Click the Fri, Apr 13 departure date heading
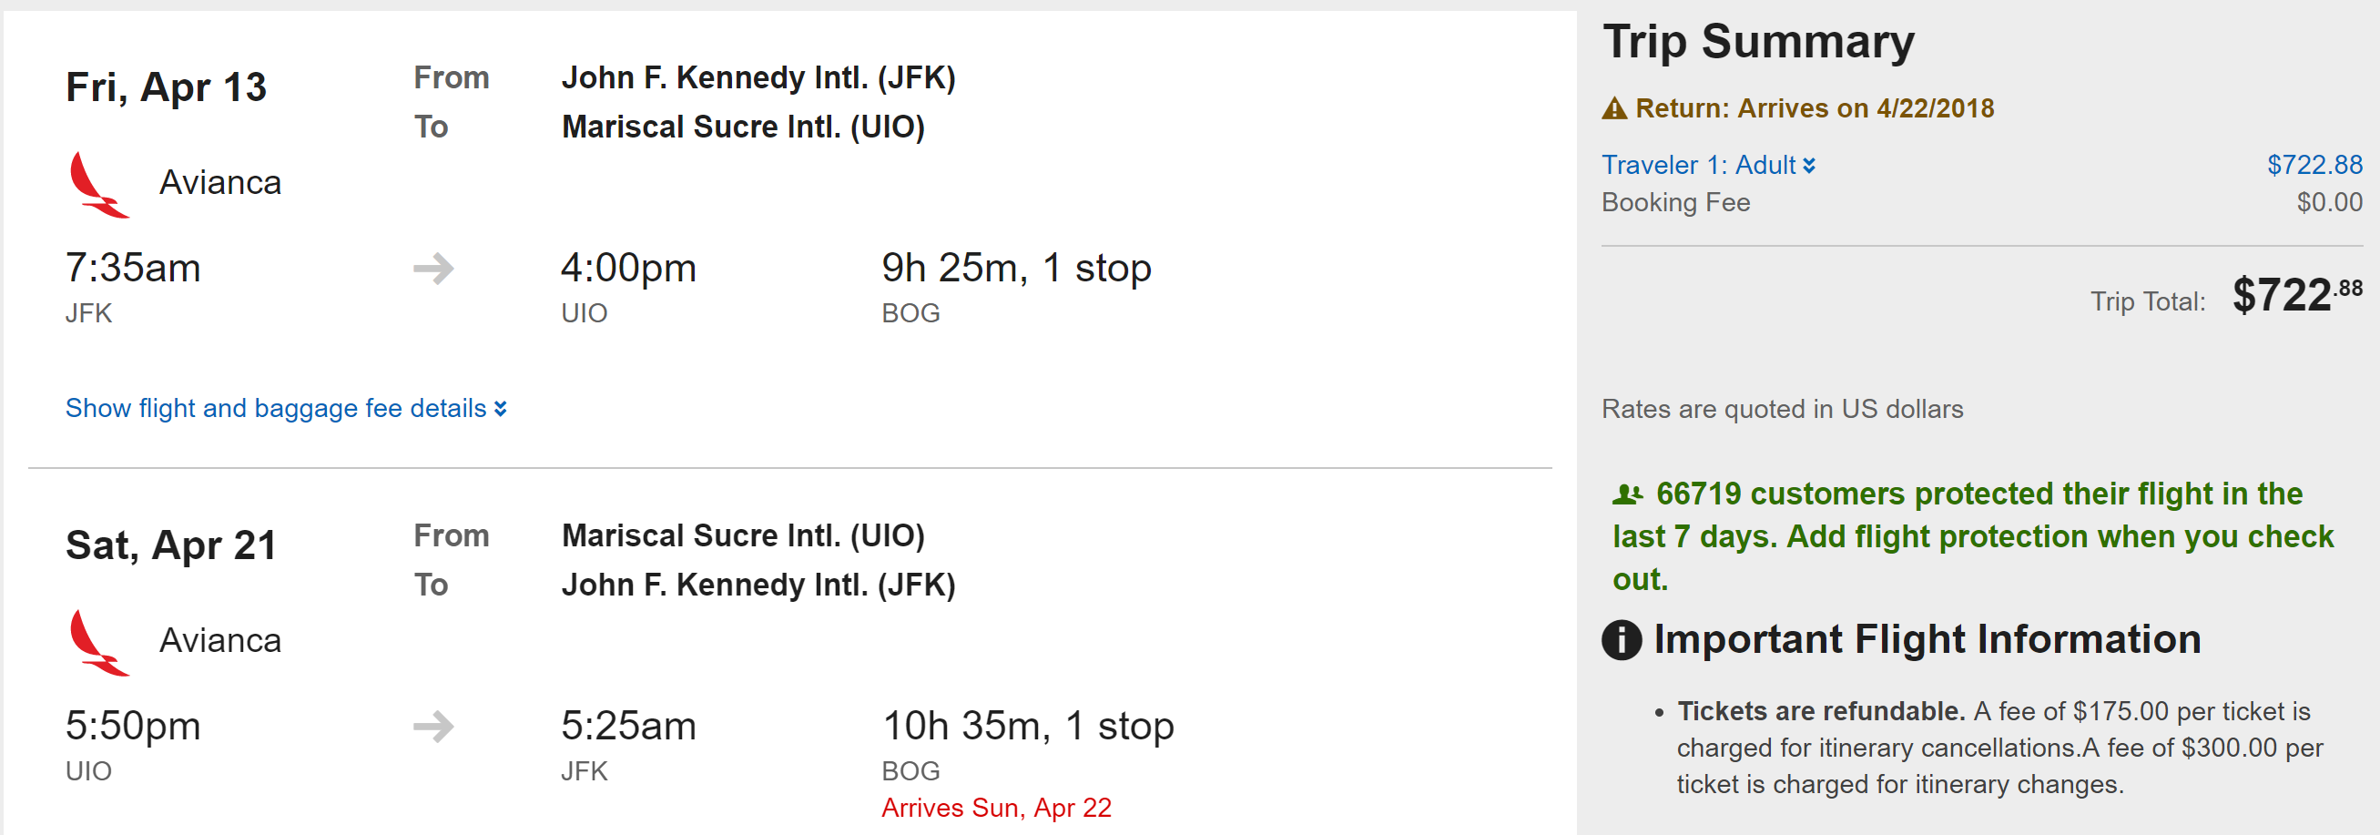The image size is (2380, 835). point(167,87)
